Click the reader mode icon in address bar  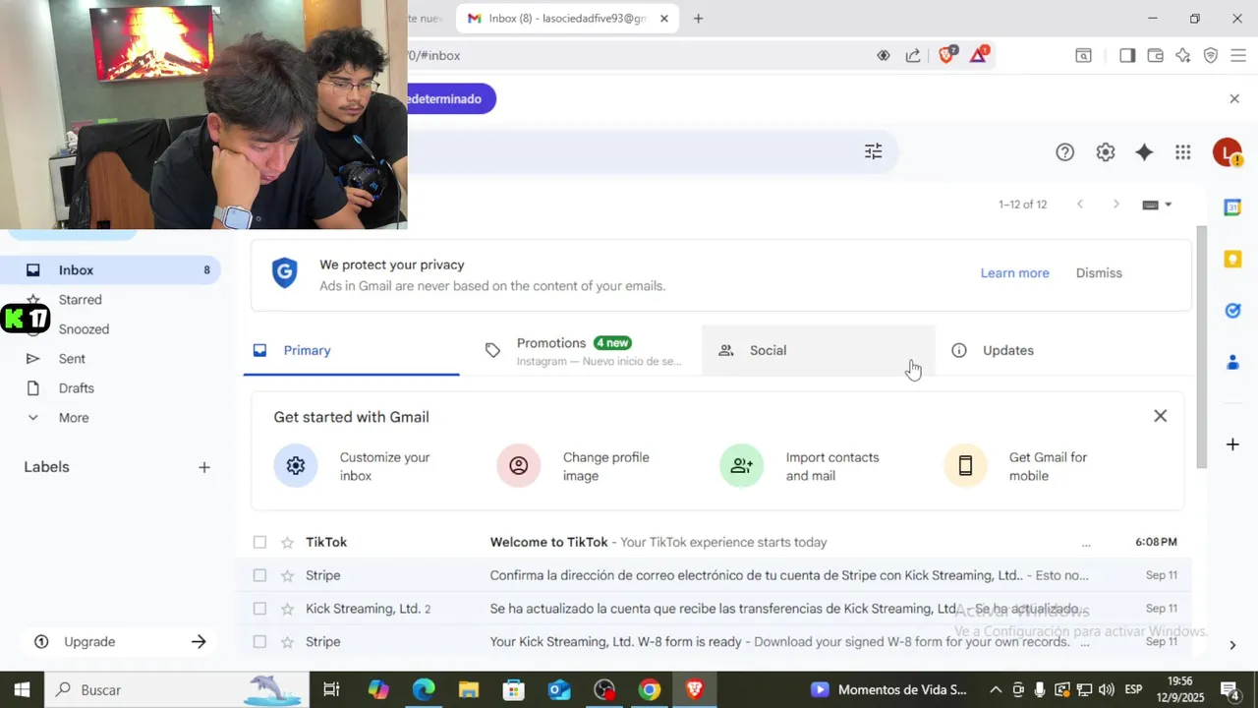click(884, 56)
